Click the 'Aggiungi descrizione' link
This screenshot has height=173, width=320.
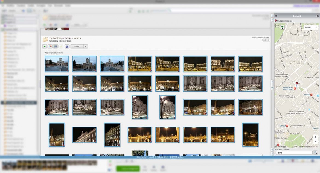(x=54, y=52)
